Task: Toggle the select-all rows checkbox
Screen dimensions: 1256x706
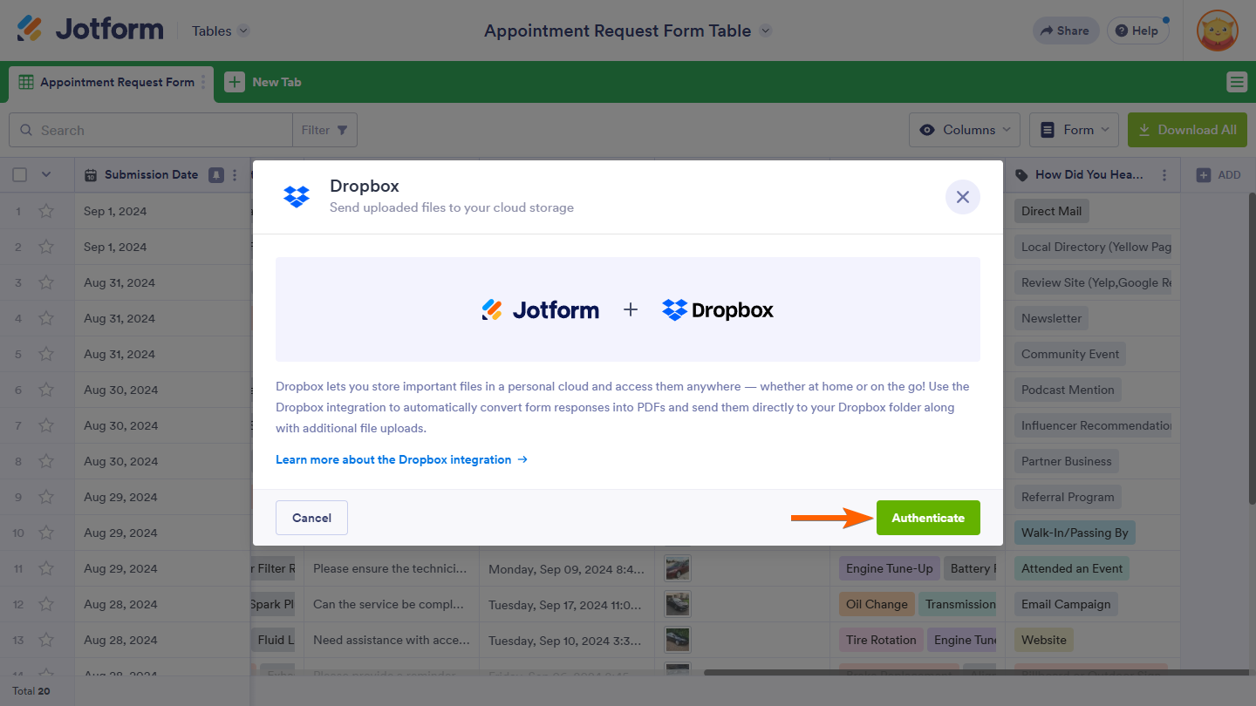Action: pyautogui.click(x=20, y=175)
